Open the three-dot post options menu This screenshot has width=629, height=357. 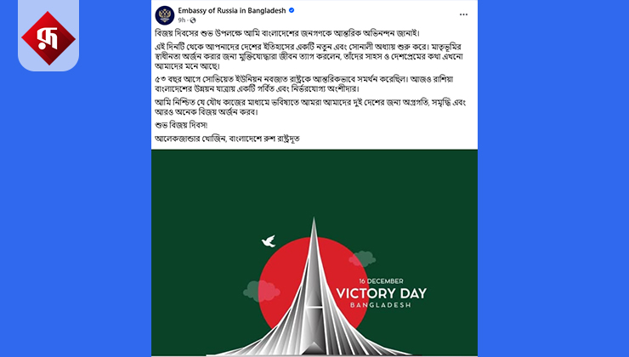[x=463, y=14]
